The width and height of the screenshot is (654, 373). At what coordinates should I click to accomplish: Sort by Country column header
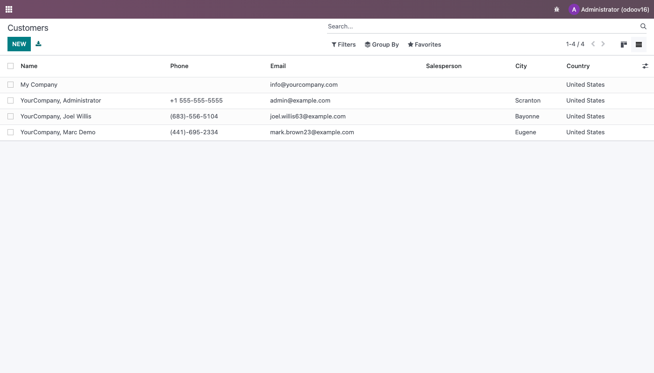578,66
